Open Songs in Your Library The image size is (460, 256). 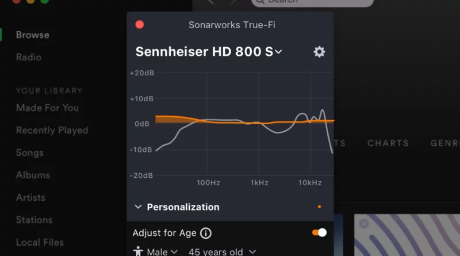[x=30, y=152]
